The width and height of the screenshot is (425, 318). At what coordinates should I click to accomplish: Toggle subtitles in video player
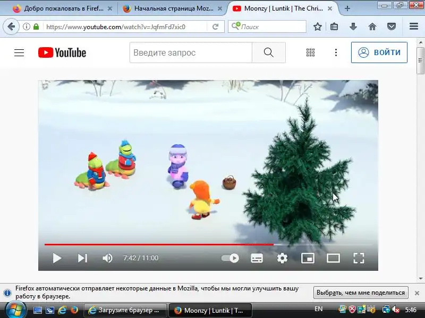coord(257,258)
